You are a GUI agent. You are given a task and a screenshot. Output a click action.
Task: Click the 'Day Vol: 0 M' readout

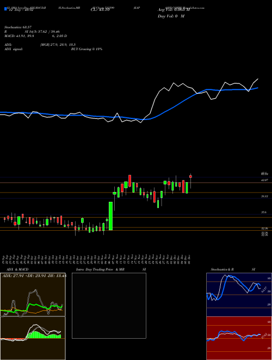(x=171, y=16)
